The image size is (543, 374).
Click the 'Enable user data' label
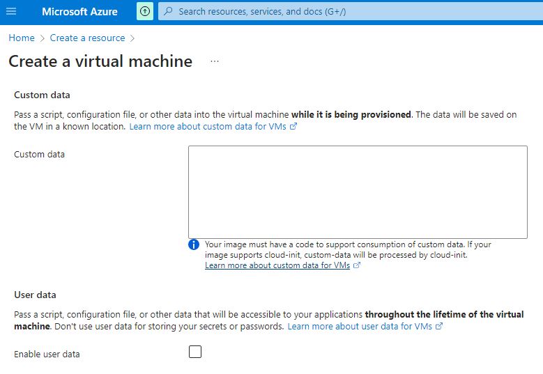tap(47, 354)
